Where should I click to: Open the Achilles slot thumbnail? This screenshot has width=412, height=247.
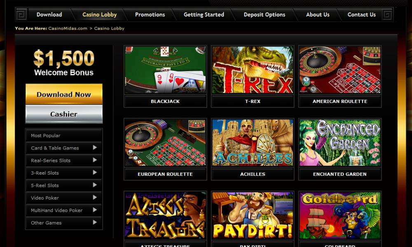(x=253, y=142)
